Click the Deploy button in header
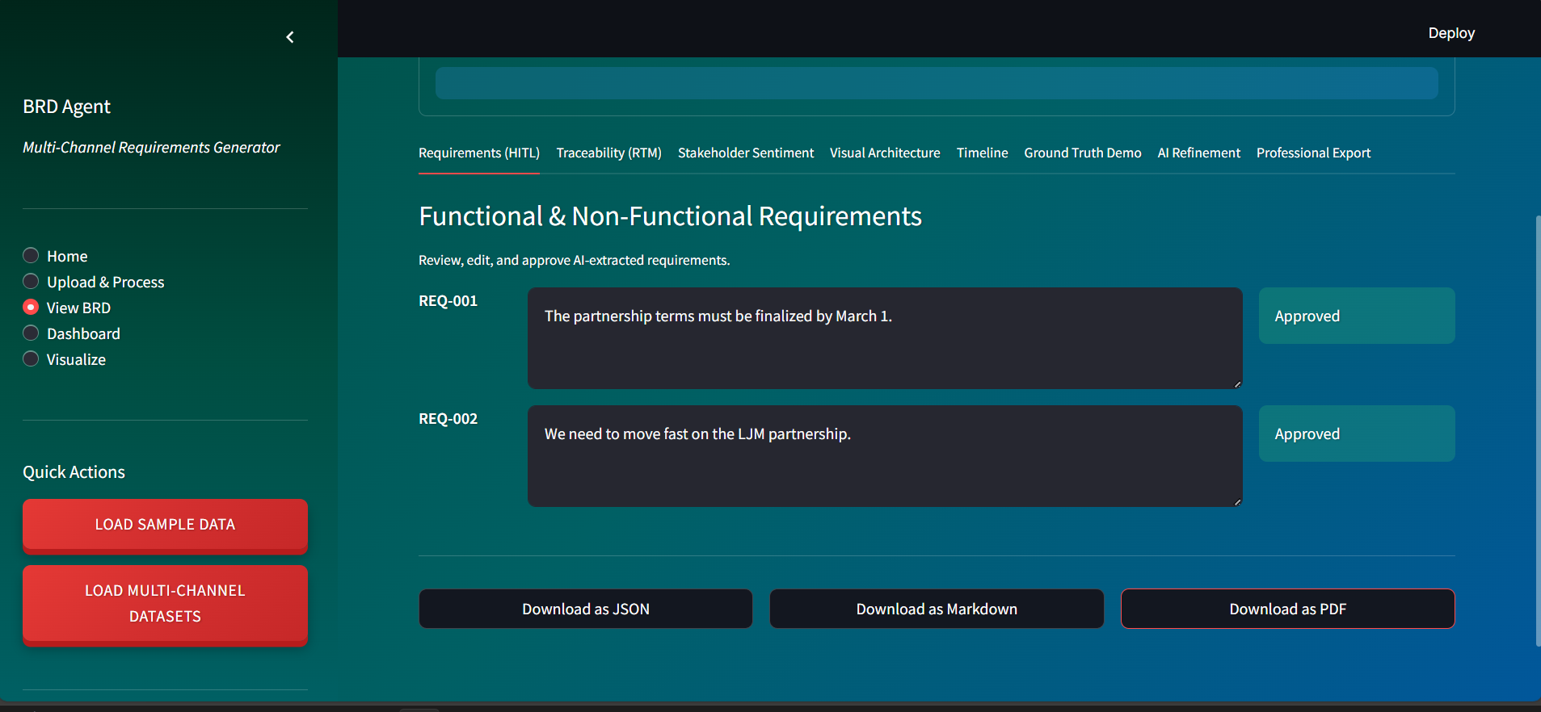1541x712 pixels. [1451, 33]
